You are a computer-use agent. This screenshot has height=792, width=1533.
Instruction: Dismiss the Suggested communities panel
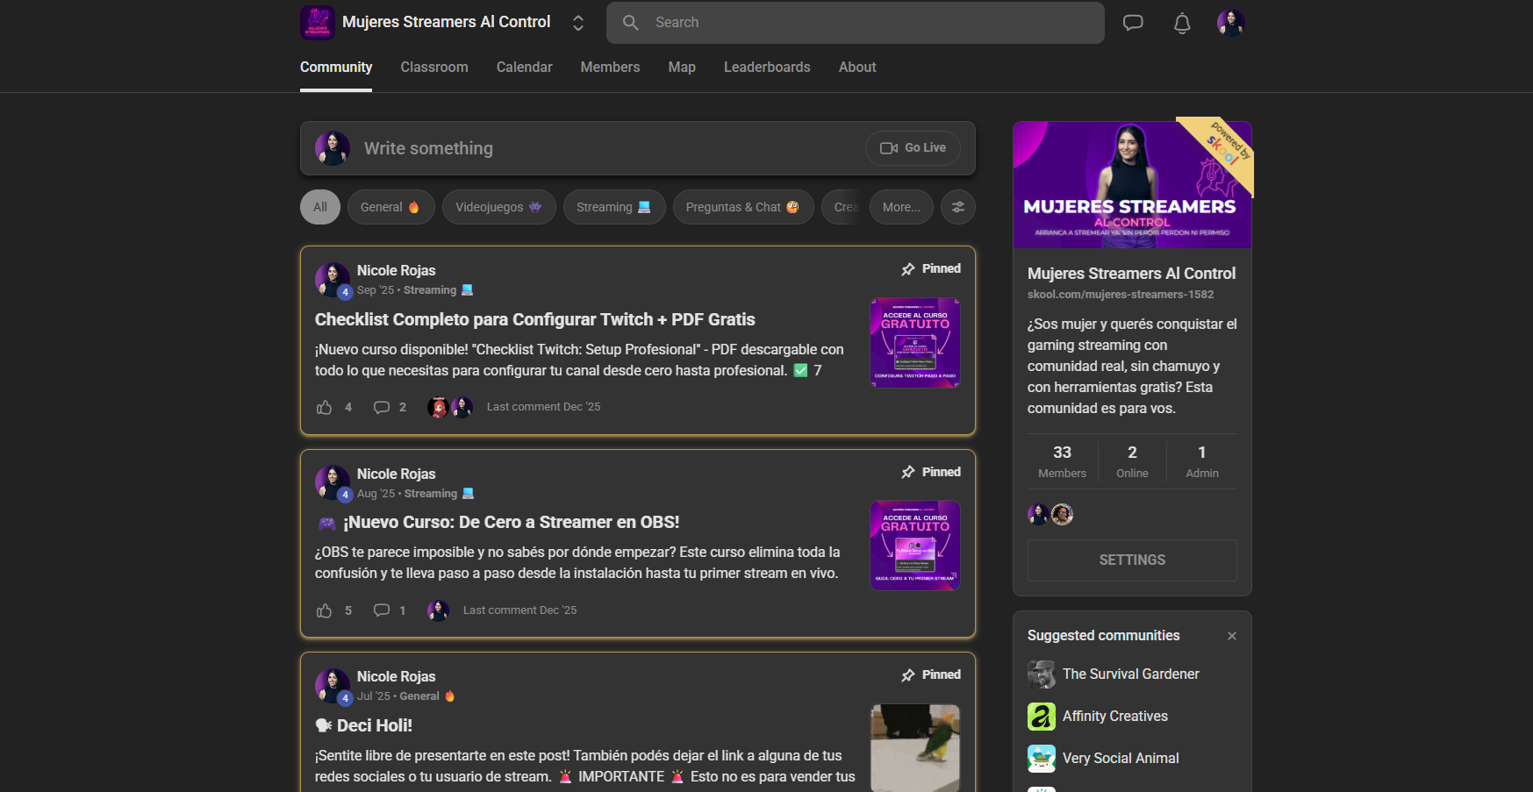click(x=1232, y=636)
